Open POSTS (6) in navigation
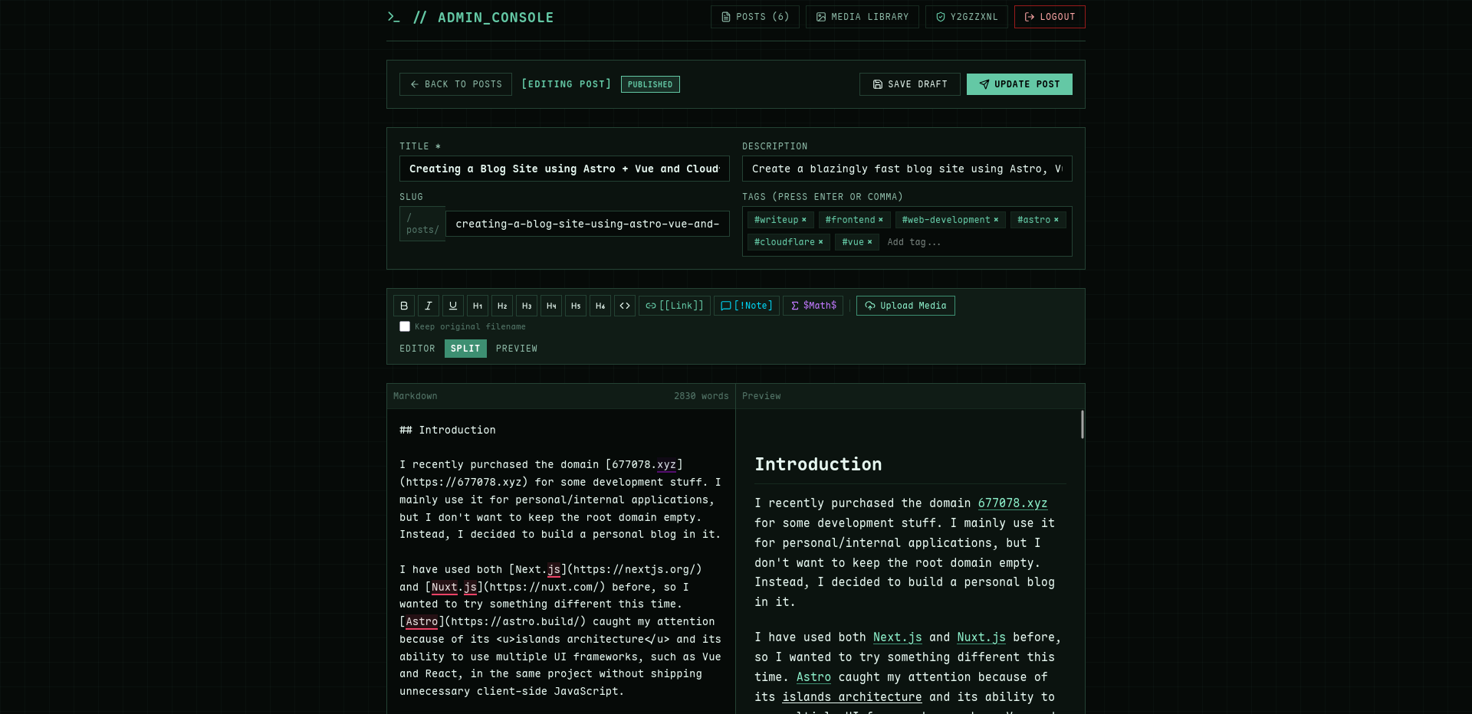The width and height of the screenshot is (1472, 714). (x=755, y=17)
